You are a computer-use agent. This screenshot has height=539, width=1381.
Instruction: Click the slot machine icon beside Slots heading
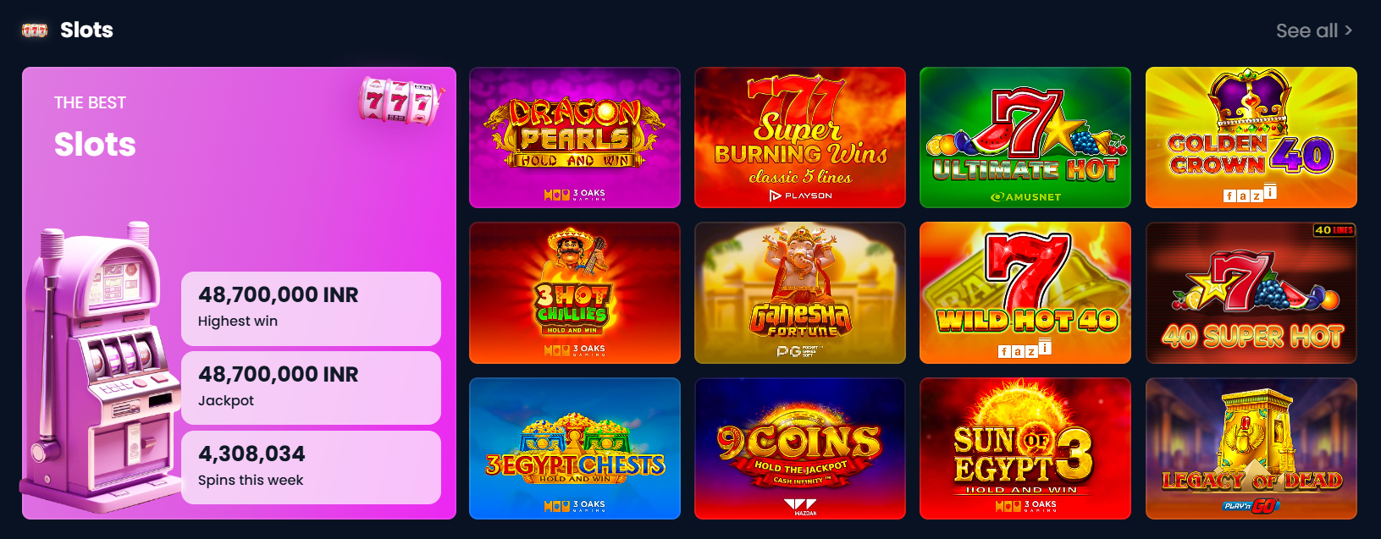(x=35, y=30)
